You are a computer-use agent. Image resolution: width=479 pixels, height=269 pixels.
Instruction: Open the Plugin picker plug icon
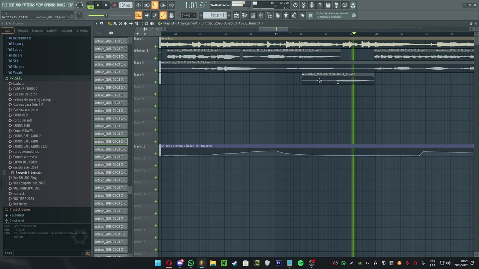click(286, 15)
